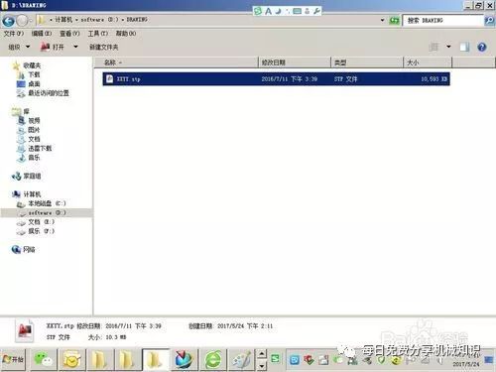Open Explorer help question-mark icon
Screen dimensions: 496x372
click(x=482, y=47)
